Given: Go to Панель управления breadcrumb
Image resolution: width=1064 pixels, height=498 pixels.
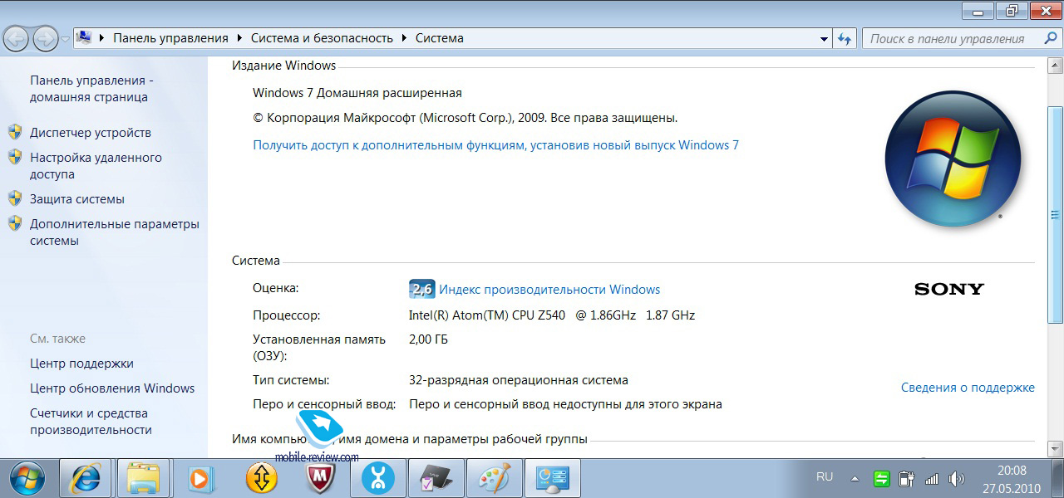Looking at the screenshot, I should (x=170, y=38).
